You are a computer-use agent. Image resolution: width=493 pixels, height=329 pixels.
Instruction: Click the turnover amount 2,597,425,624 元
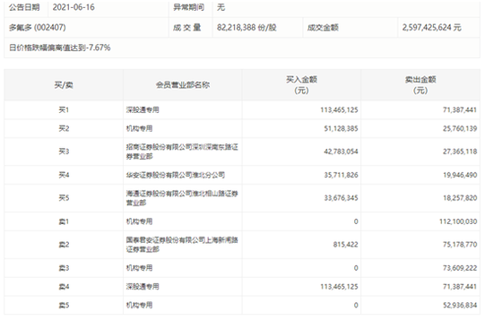coord(432,28)
